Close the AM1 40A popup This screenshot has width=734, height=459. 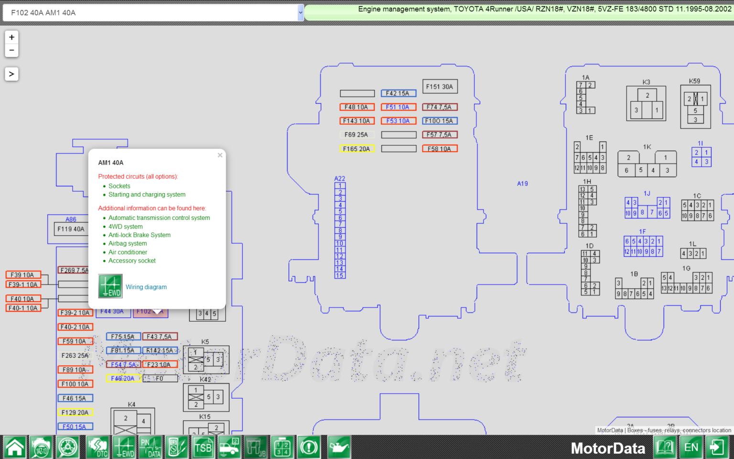[x=220, y=155]
